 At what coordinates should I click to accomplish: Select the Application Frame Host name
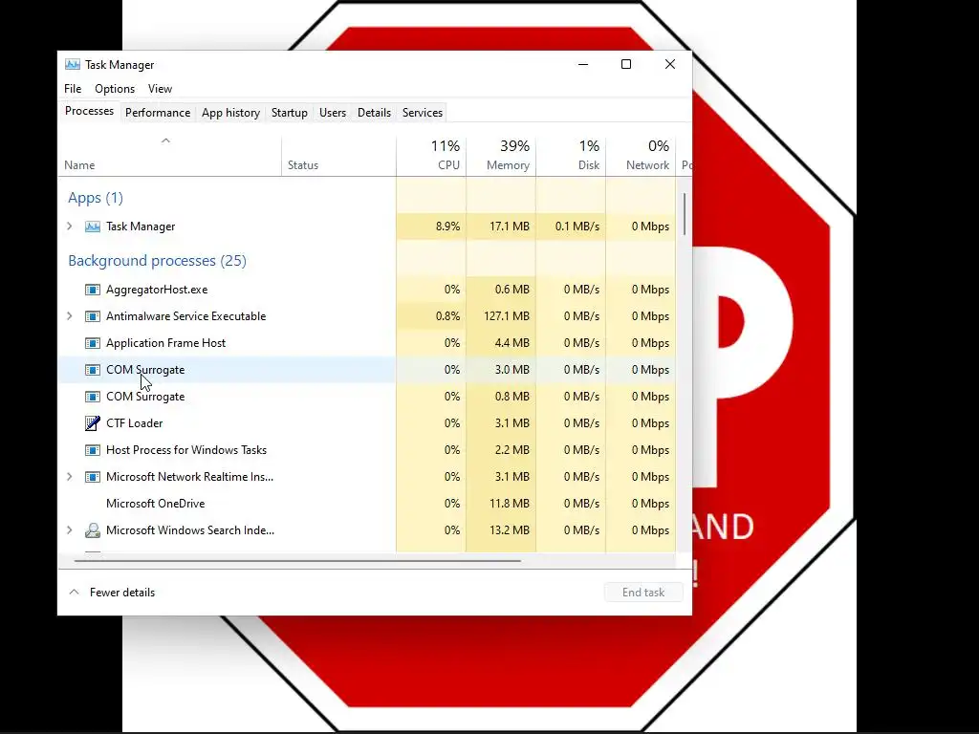[165, 343]
